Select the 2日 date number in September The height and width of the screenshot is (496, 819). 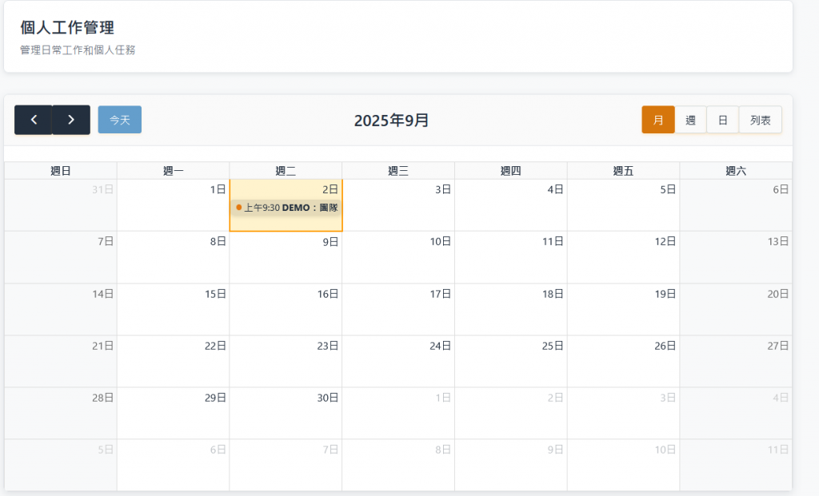[x=330, y=189]
